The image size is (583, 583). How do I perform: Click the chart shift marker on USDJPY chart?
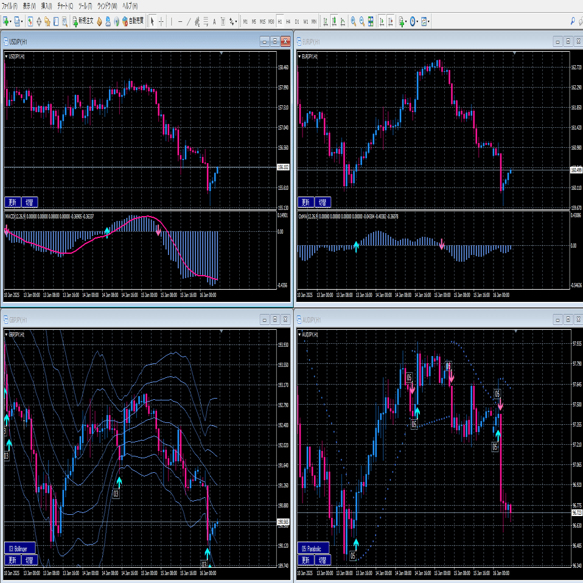[x=222, y=54]
